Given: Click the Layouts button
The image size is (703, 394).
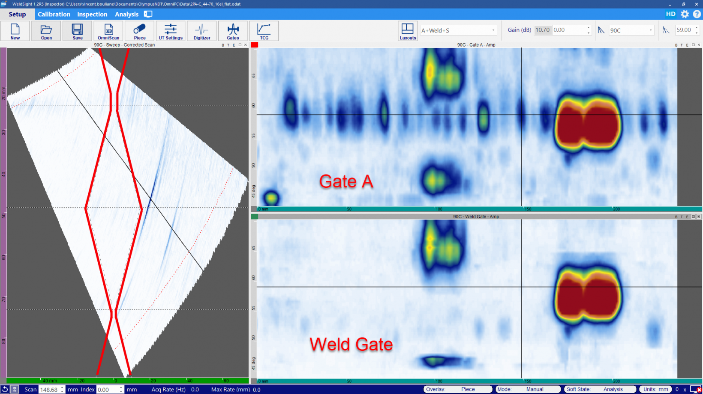Looking at the screenshot, I should coord(407,30).
